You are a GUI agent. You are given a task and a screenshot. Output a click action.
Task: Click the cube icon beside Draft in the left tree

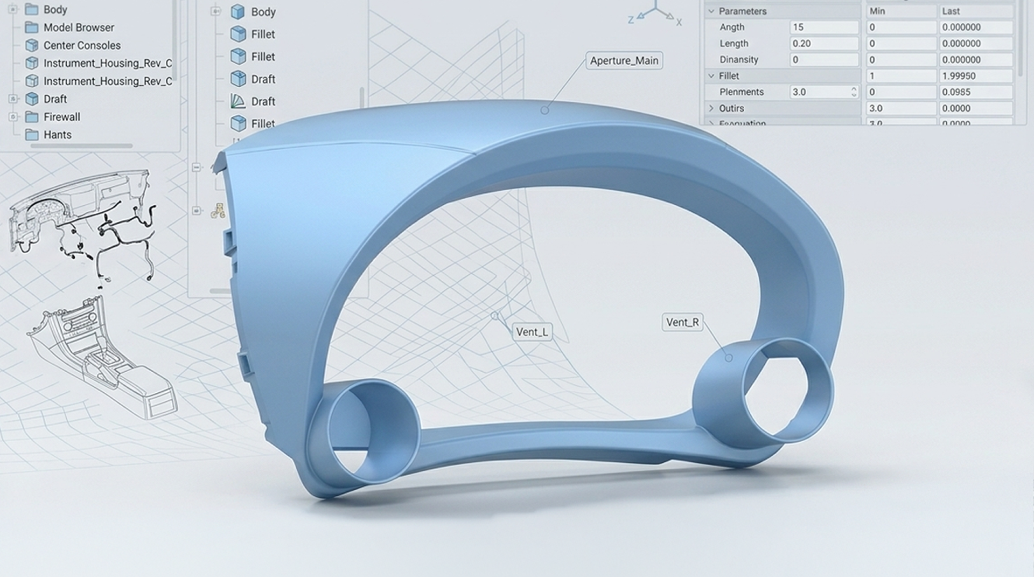pyautogui.click(x=32, y=99)
